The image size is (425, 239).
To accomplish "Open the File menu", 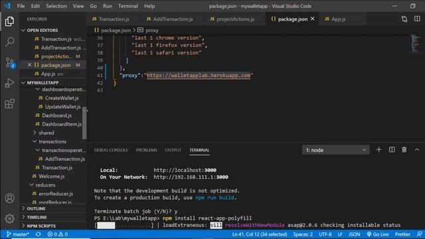I will point(21,6).
